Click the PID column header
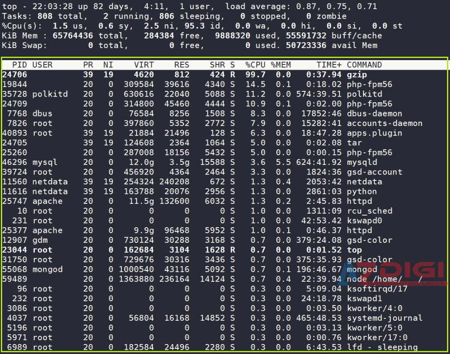Viewport: 450px width, 354px height. [20, 65]
